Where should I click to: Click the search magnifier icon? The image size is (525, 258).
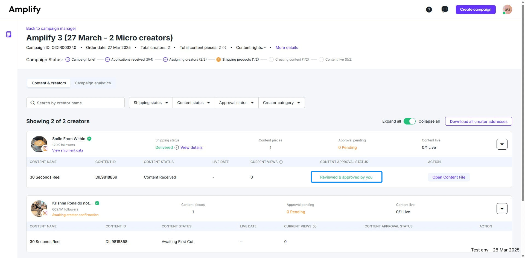click(33, 103)
